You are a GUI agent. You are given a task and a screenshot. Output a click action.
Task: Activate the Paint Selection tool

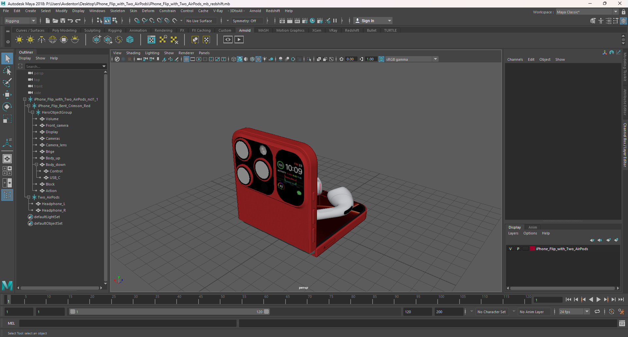tap(7, 83)
